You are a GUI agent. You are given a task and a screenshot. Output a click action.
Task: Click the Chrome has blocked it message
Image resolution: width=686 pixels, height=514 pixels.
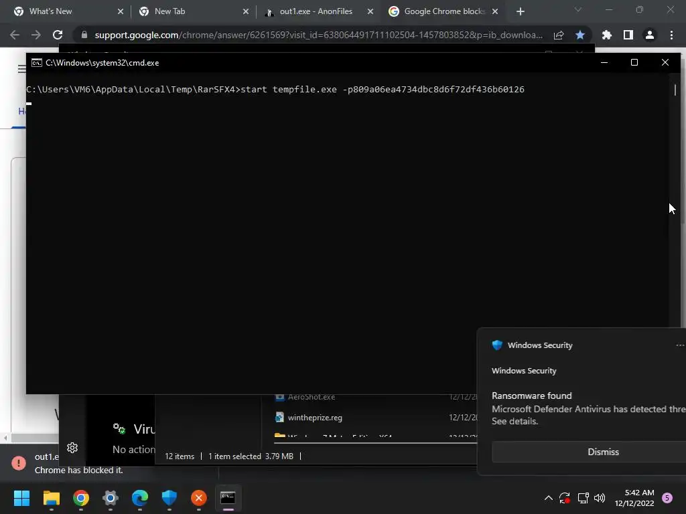coord(79,470)
